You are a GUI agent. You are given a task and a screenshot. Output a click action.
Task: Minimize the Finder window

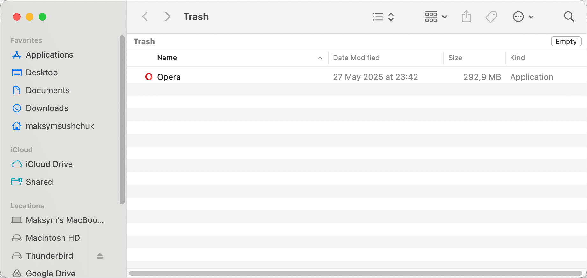click(30, 17)
